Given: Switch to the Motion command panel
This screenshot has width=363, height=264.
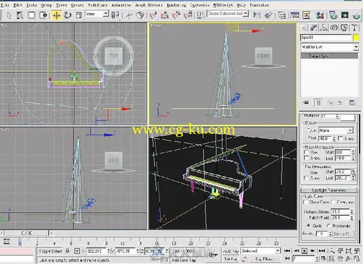Looking at the screenshot, I should point(334,28).
